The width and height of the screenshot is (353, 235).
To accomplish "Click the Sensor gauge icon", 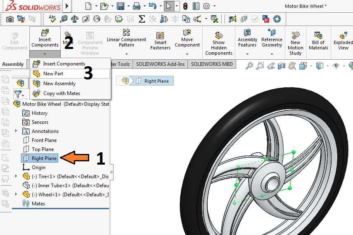I will tap(97, 19).
